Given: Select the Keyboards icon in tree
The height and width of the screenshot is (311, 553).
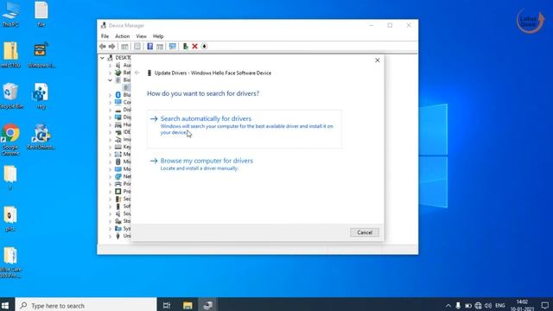Looking at the screenshot, I should [x=118, y=147].
